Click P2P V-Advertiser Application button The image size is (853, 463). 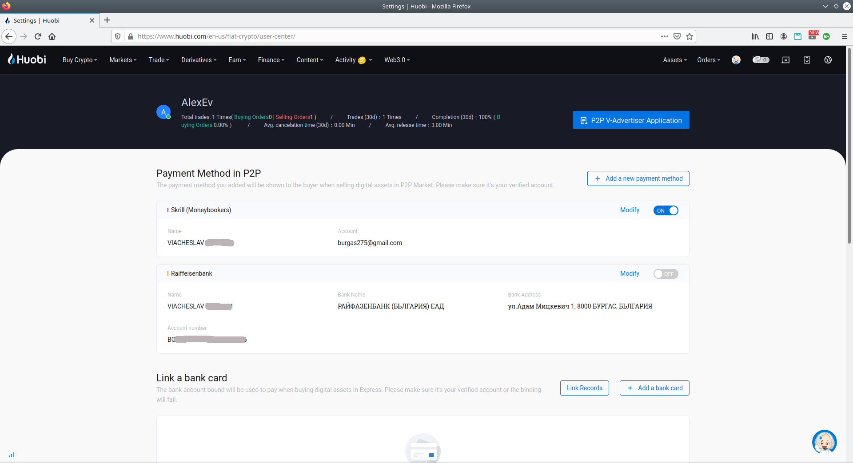pos(631,120)
